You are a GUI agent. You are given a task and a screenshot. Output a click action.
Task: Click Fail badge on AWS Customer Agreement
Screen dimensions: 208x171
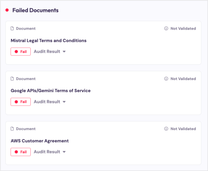[21, 152]
